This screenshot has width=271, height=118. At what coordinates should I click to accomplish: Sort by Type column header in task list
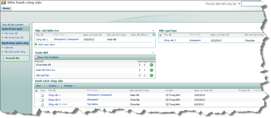[43, 90]
